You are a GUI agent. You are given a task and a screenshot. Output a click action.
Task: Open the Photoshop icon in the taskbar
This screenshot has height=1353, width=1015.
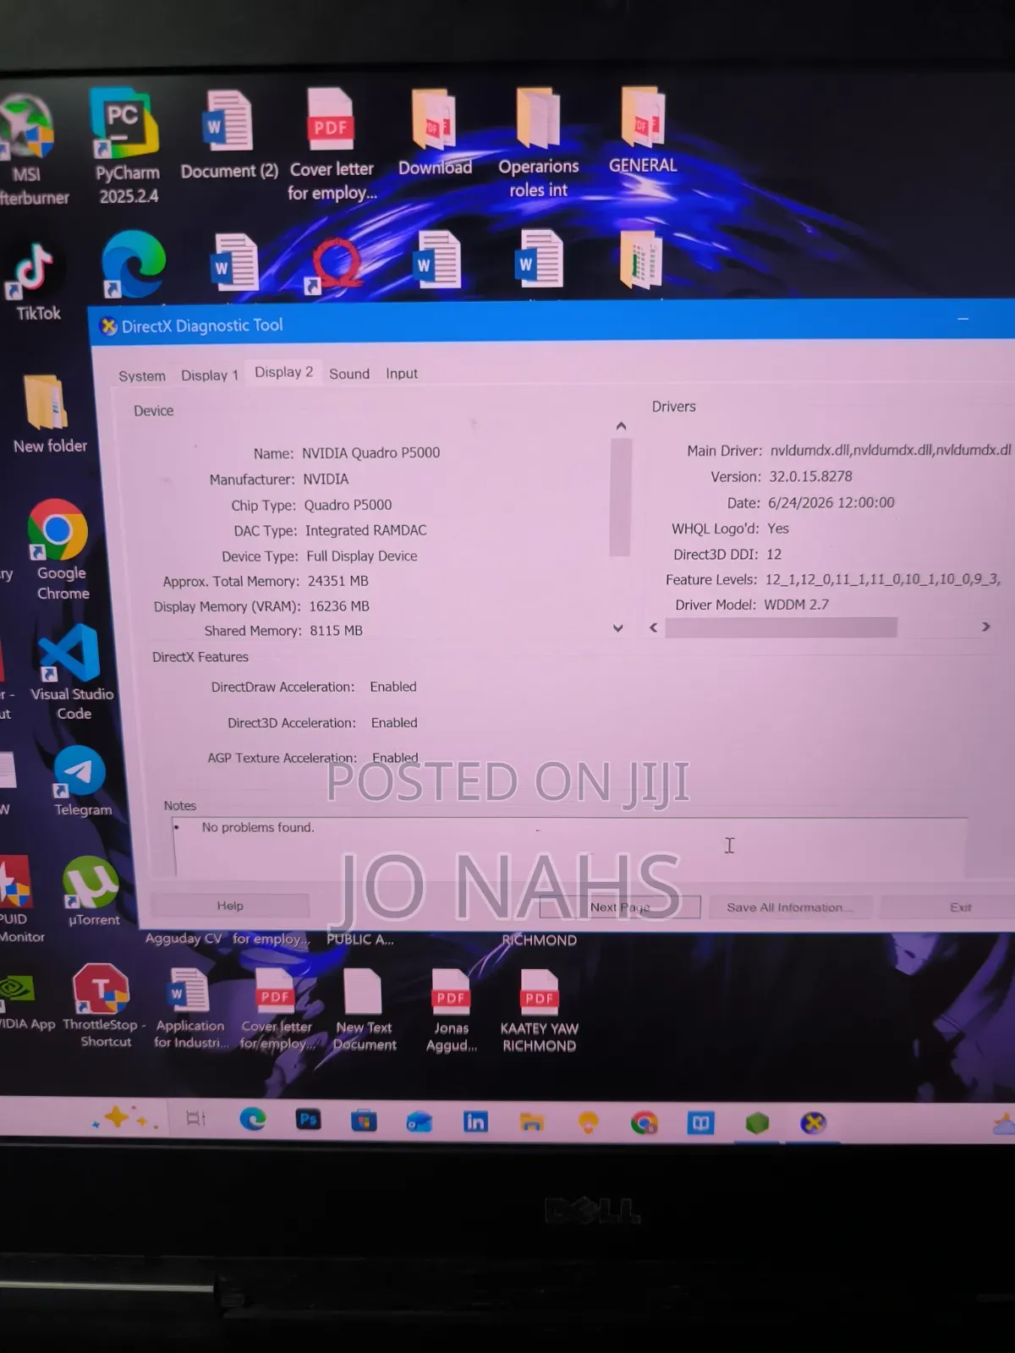coord(308,1120)
